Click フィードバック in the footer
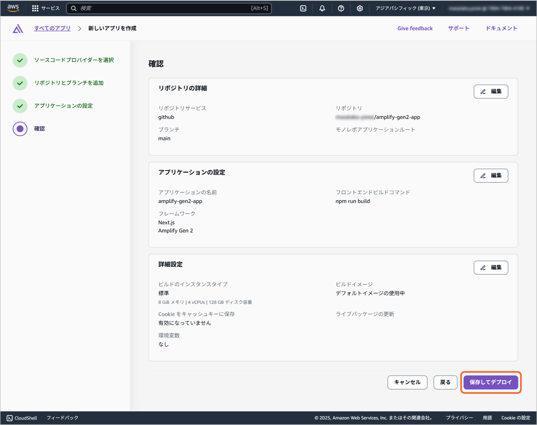This screenshot has height=425, width=537. (x=62, y=418)
